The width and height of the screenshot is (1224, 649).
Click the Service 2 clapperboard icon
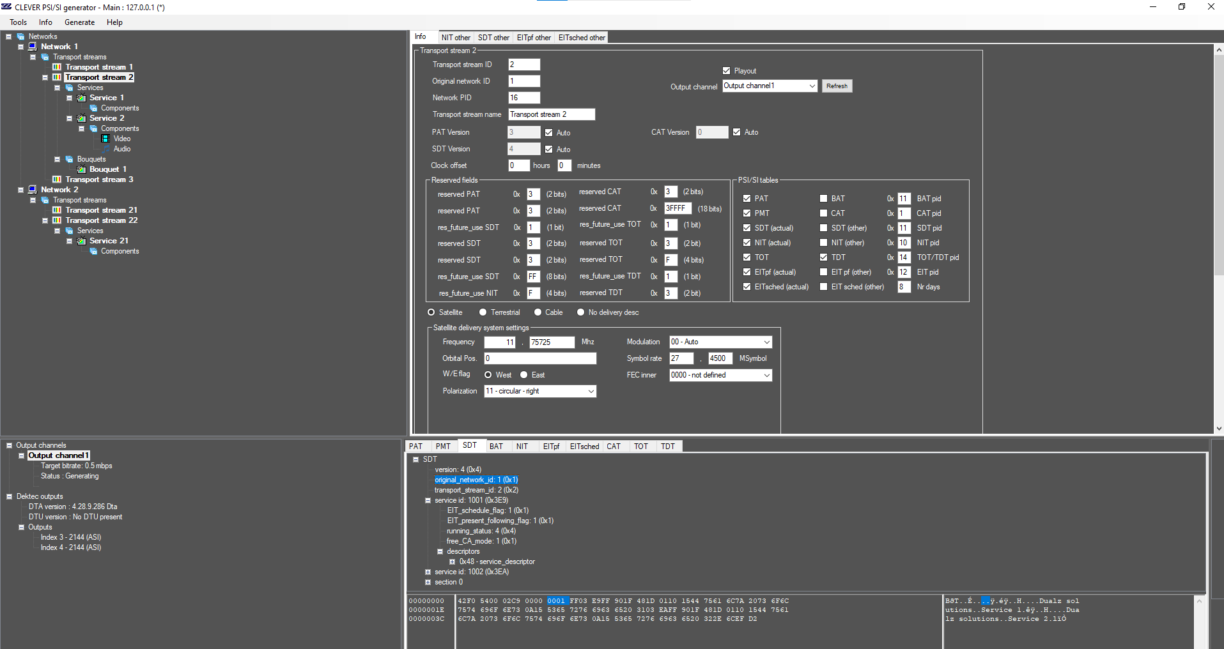click(81, 118)
